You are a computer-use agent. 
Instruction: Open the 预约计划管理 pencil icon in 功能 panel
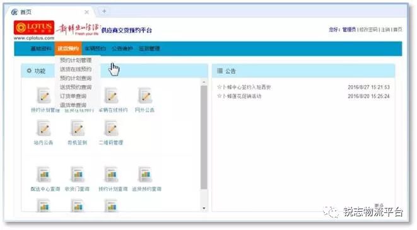click(x=44, y=95)
